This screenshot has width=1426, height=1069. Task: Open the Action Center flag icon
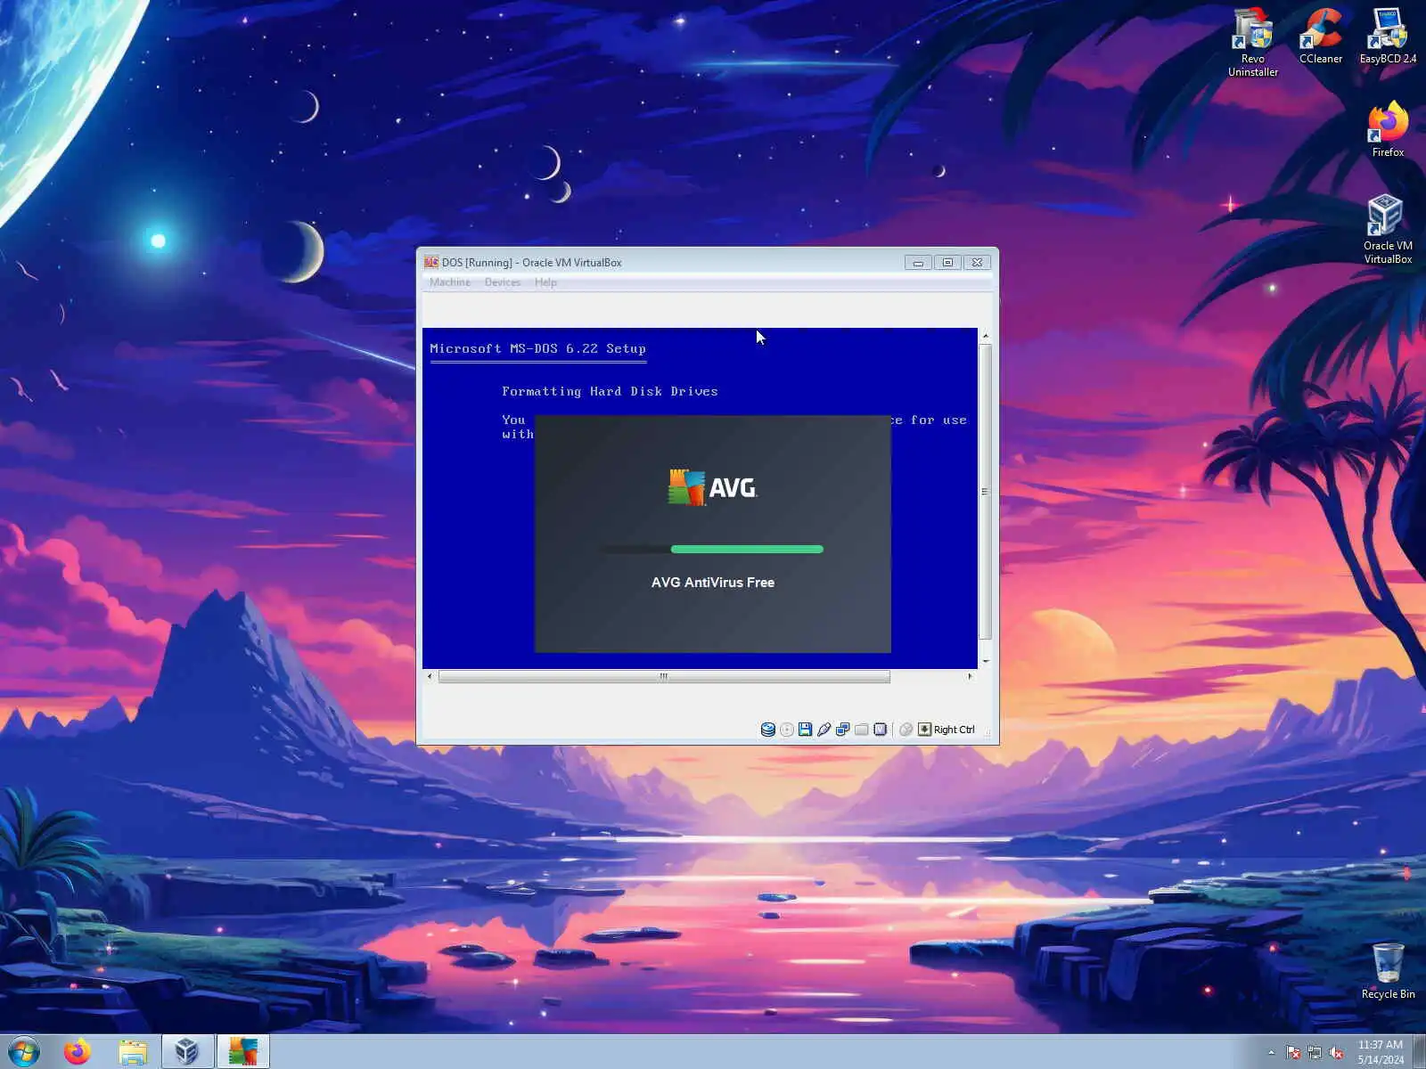point(1293,1053)
